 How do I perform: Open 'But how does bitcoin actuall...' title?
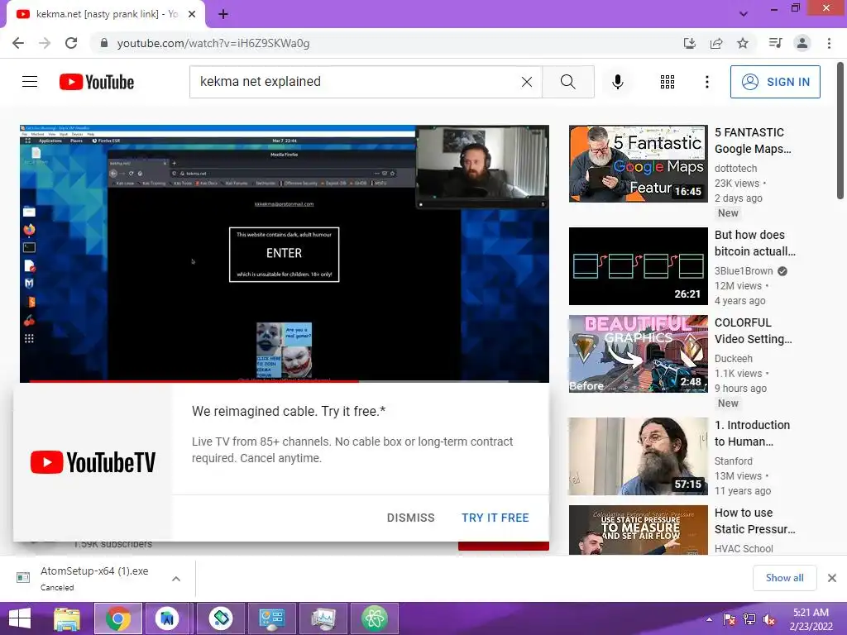755,243
